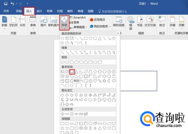Pick the heart shape in 基本形状
Image resolution: width=188 pixels, height=134 pixels.
click(x=95, y=81)
